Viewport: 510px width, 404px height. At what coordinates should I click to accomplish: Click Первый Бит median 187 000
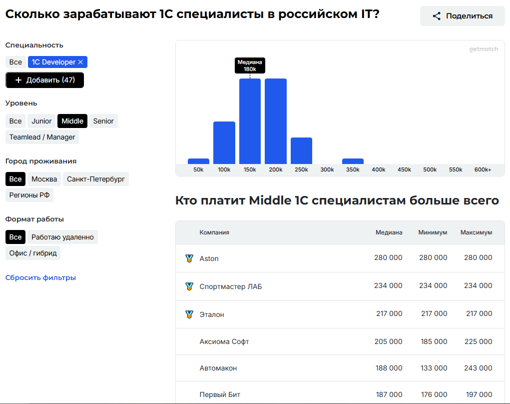click(x=389, y=394)
